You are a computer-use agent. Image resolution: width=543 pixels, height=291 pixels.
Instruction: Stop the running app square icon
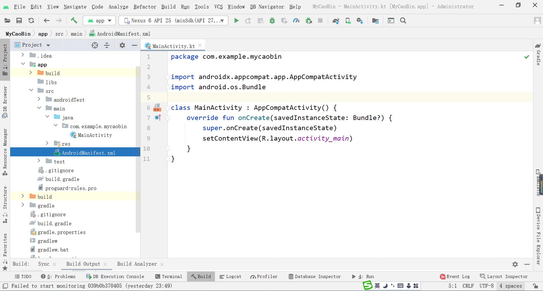pyautogui.click(x=320, y=21)
